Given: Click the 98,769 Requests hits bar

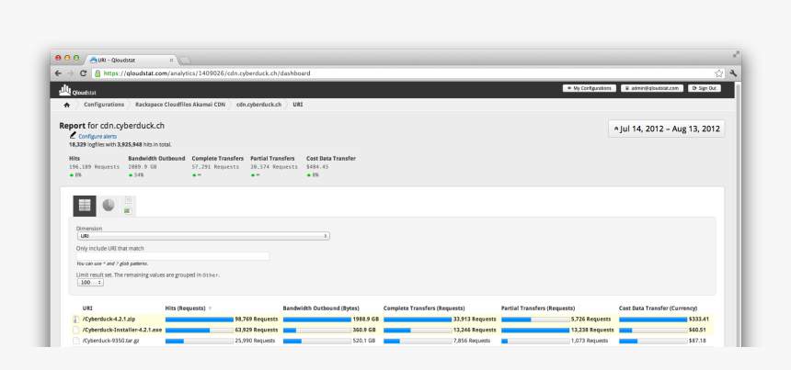Looking at the screenshot, I should point(200,320).
